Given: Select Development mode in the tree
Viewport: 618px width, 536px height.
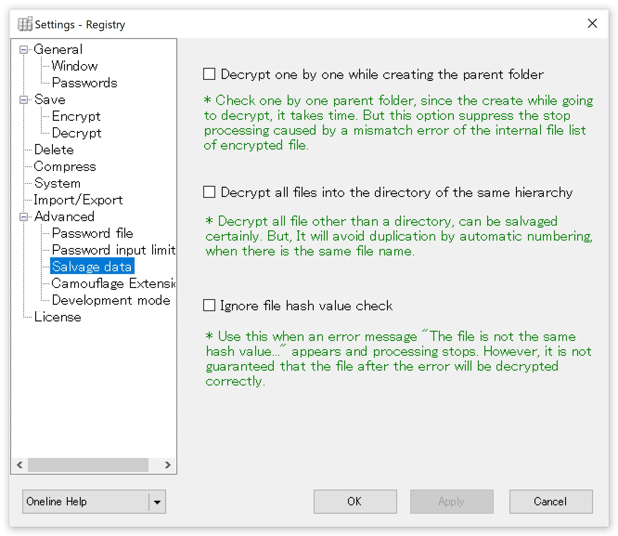Looking at the screenshot, I should click(x=111, y=300).
